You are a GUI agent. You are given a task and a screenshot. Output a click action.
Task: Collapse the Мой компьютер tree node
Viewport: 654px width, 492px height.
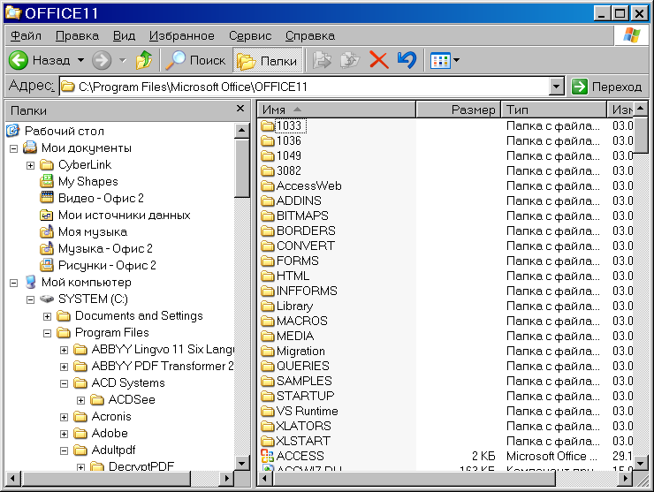14,283
